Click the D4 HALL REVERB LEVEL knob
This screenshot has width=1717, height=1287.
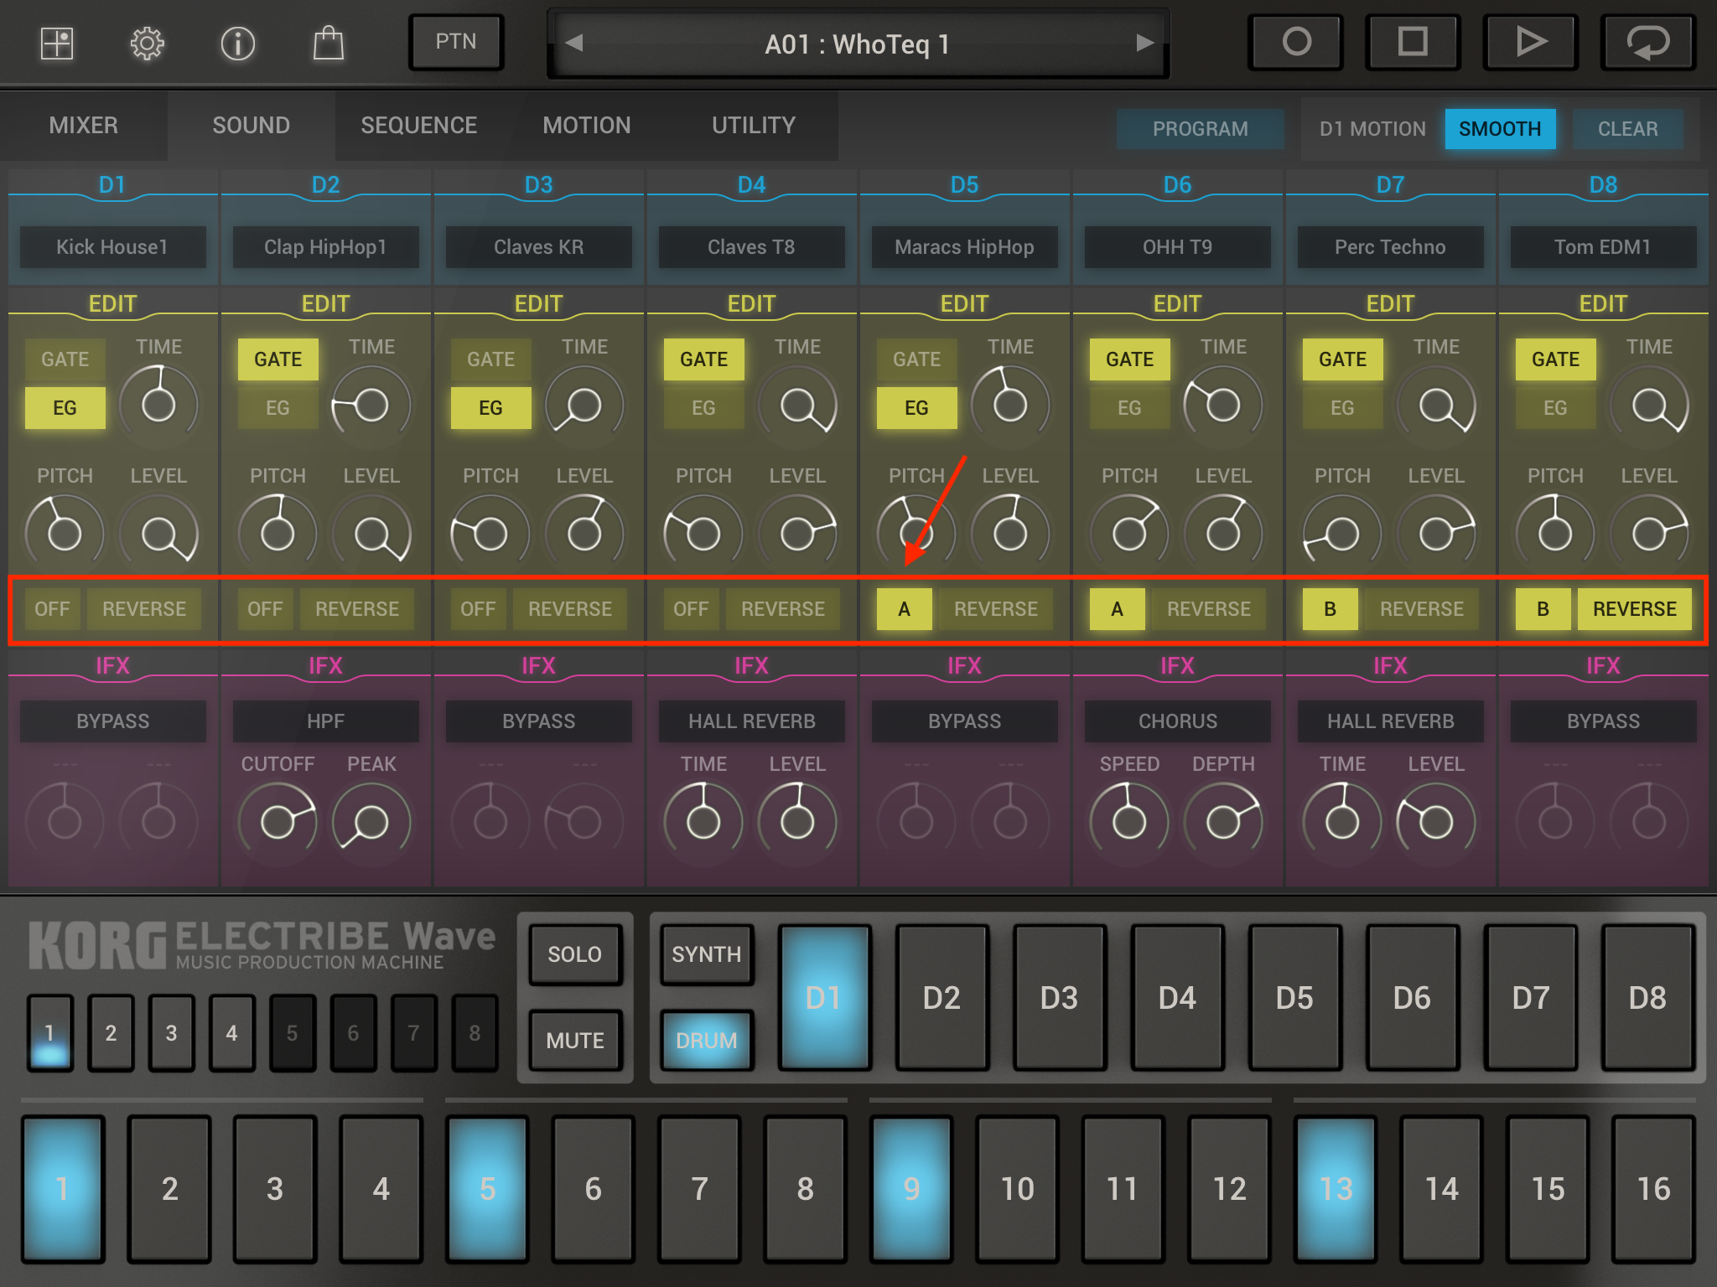click(797, 822)
